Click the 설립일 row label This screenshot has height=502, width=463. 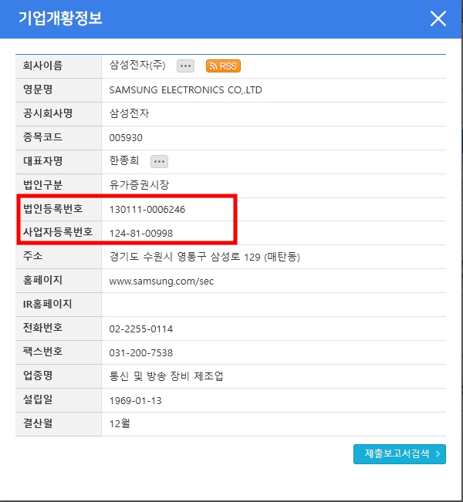pyautogui.click(x=38, y=399)
